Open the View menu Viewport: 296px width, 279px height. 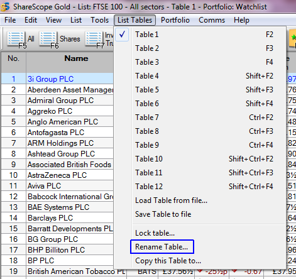click(x=53, y=20)
